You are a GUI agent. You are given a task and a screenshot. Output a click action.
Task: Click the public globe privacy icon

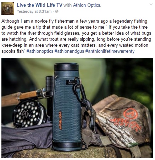tap(57, 11)
